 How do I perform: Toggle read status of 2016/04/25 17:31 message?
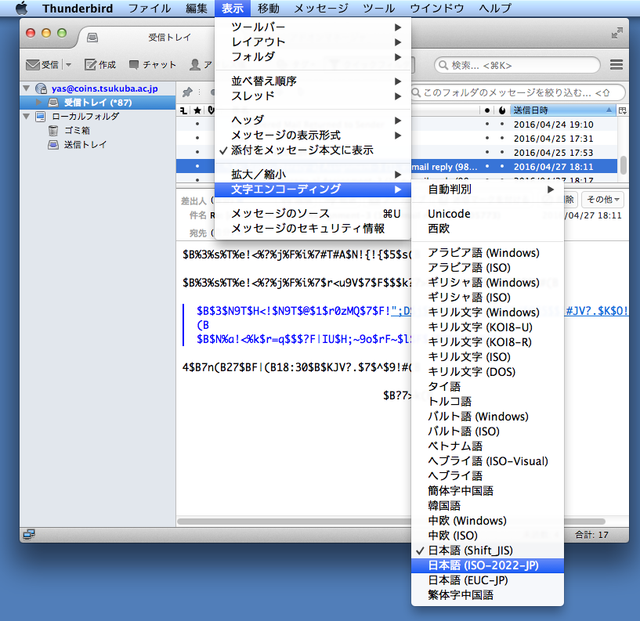tap(487, 139)
